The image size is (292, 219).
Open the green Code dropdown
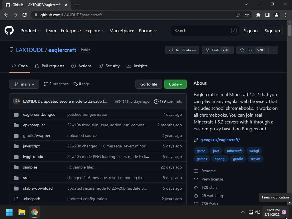point(175,84)
